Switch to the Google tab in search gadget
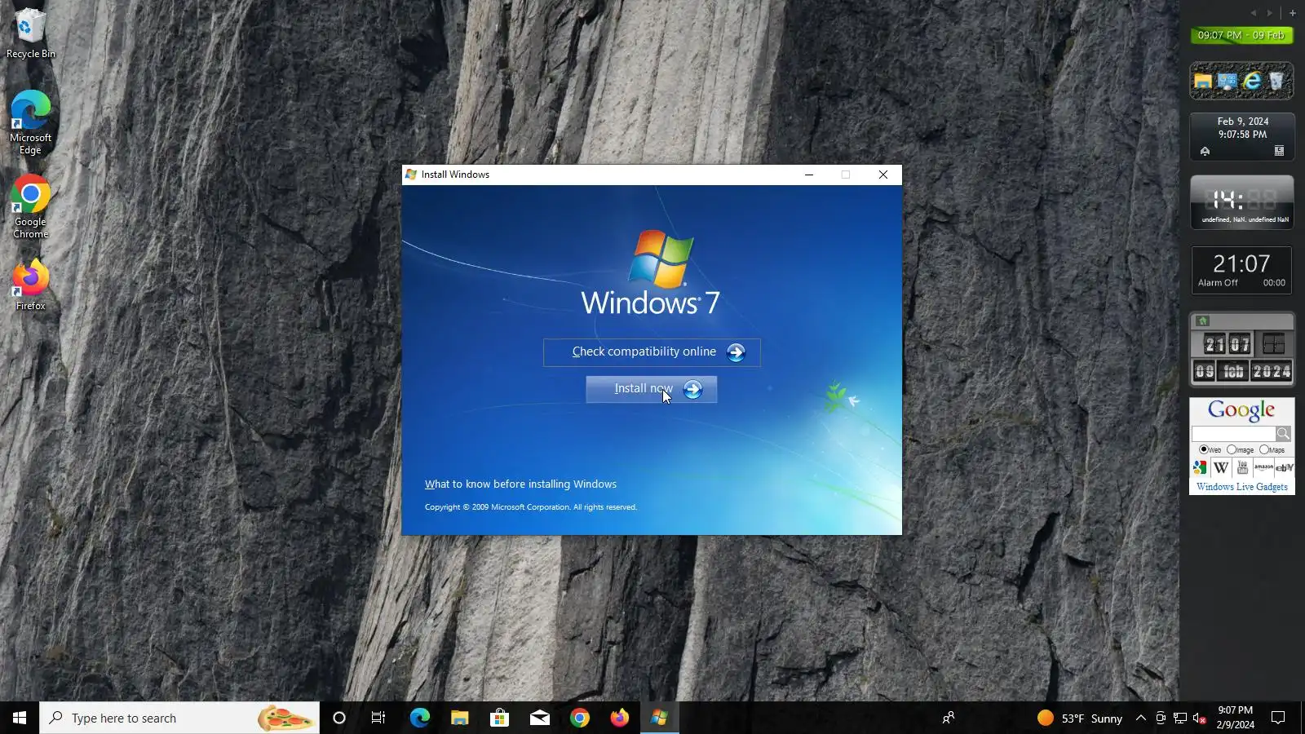 [1200, 467]
